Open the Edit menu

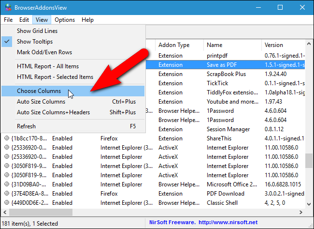[24, 20]
